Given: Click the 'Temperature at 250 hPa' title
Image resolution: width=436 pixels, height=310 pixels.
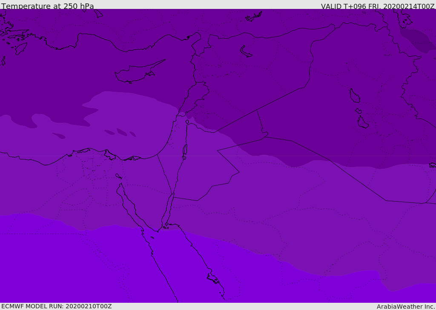Looking at the screenshot, I should click(x=48, y=6).
